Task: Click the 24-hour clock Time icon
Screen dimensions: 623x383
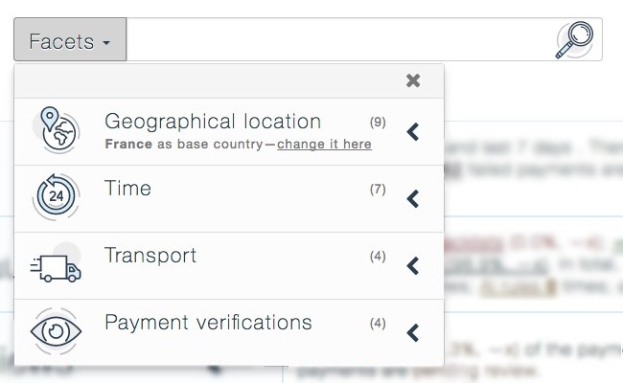Action: (56, 196)
